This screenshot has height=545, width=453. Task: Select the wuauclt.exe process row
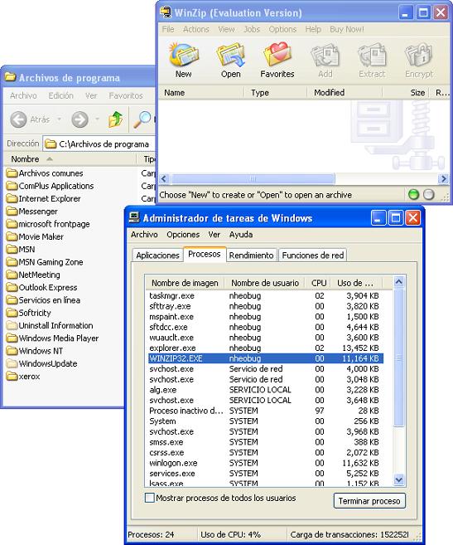[266, 338]
